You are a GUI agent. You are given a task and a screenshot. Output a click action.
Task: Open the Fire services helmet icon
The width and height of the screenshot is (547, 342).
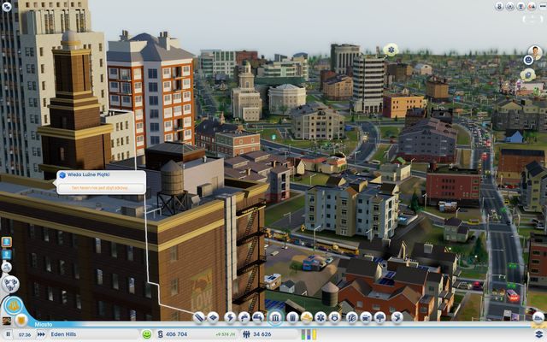(306, 317)
